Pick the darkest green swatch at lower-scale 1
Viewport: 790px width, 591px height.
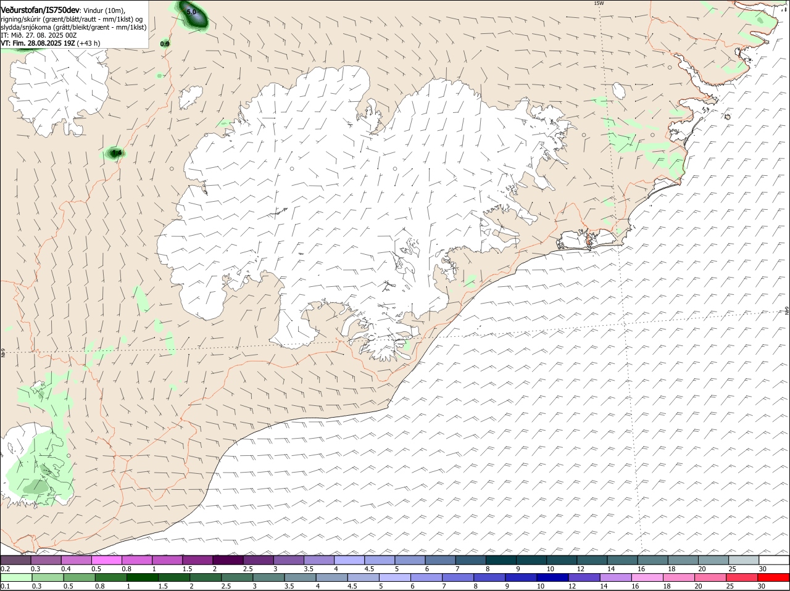coord(142,577)
